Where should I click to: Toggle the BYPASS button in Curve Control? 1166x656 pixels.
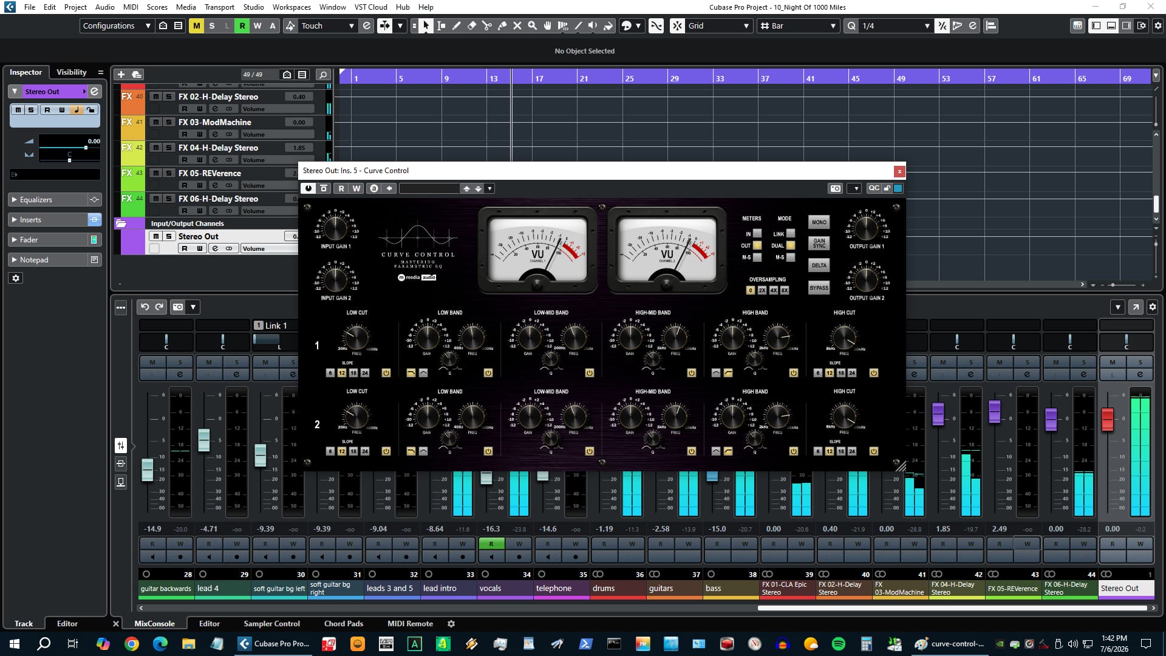pos(819,288)
